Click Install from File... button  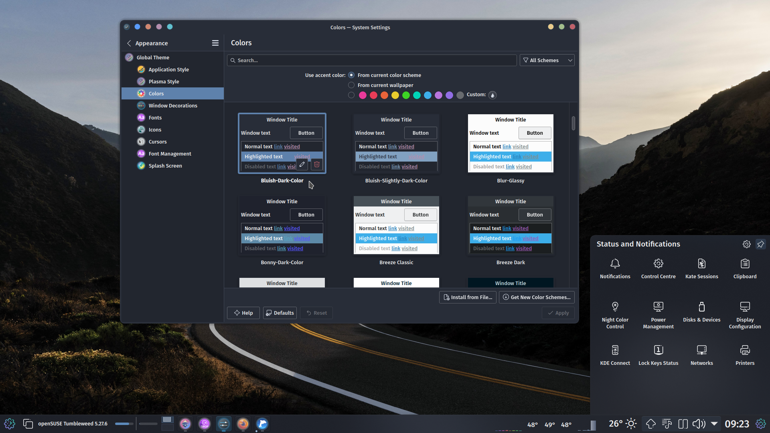coord(468,297)
